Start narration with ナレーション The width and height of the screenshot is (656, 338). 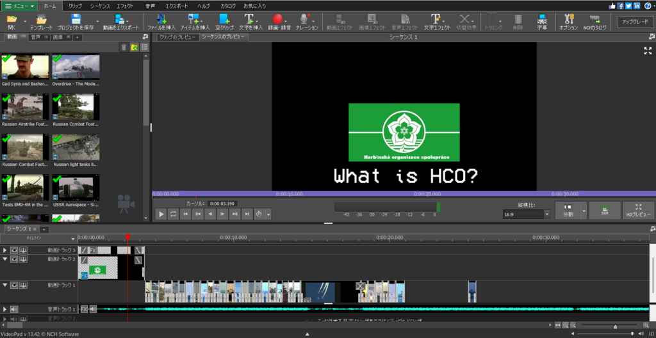pyautogui.click(x=307, y=22)
